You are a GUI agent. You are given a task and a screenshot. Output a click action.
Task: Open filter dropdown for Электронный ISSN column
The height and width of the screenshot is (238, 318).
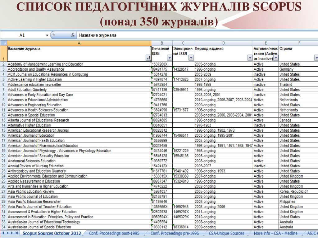coord(191,58)
